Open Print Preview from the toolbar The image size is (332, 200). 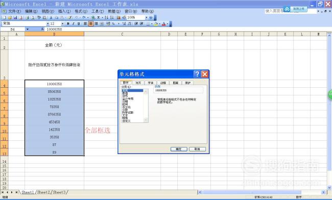click(32, 17)
